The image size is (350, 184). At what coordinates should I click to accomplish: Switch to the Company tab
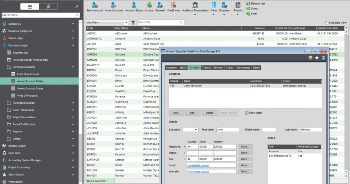(x=171, y=68)
